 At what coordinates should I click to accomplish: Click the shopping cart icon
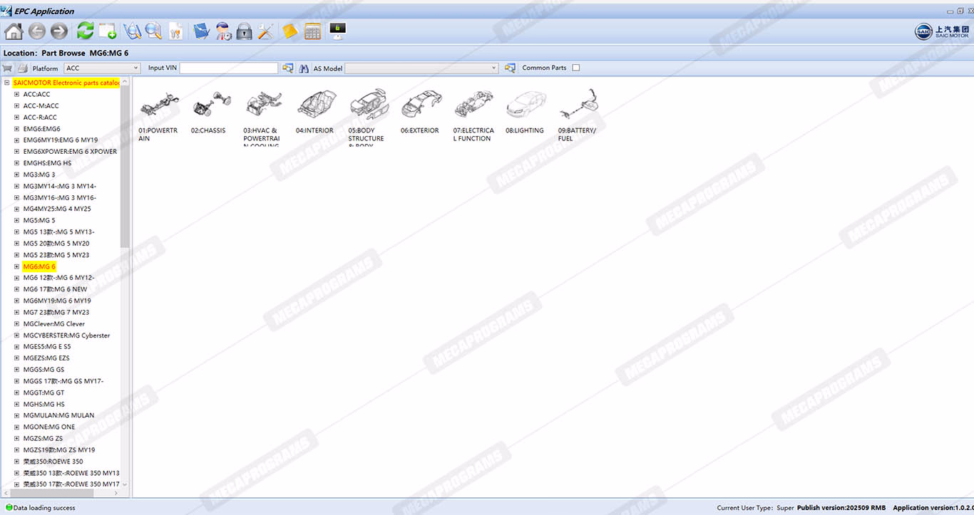click(8, 68)
